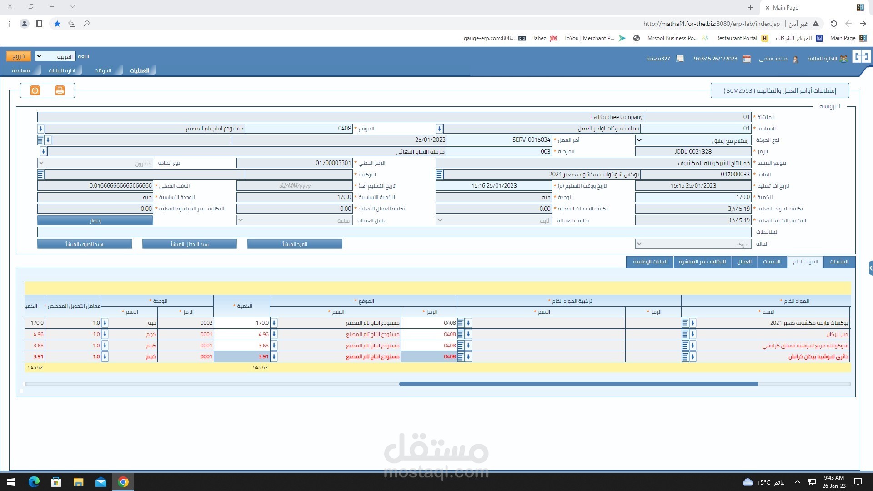Click the list icon of the التركيبة field
This screenshot has height=491, width=873.
(x=40, y=175)
